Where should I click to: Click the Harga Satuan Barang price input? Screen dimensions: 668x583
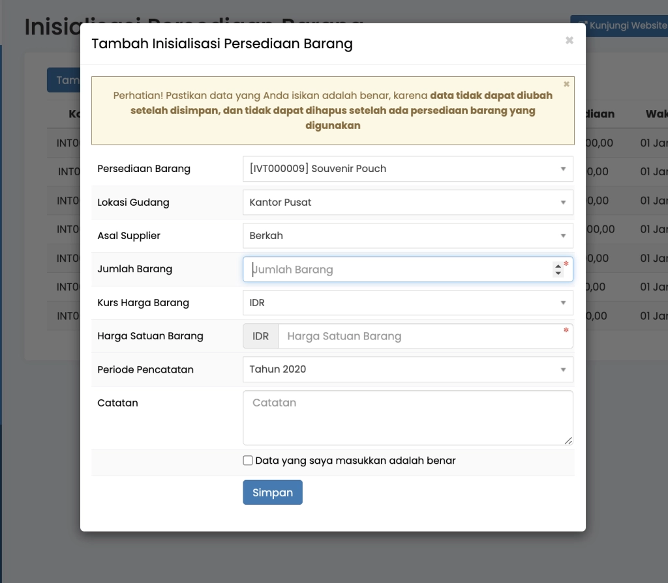coord(424,337)
